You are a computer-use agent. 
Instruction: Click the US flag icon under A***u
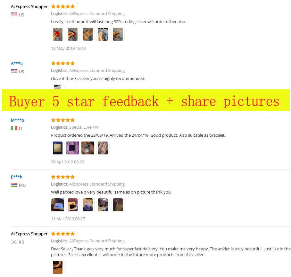click(14, 71)
